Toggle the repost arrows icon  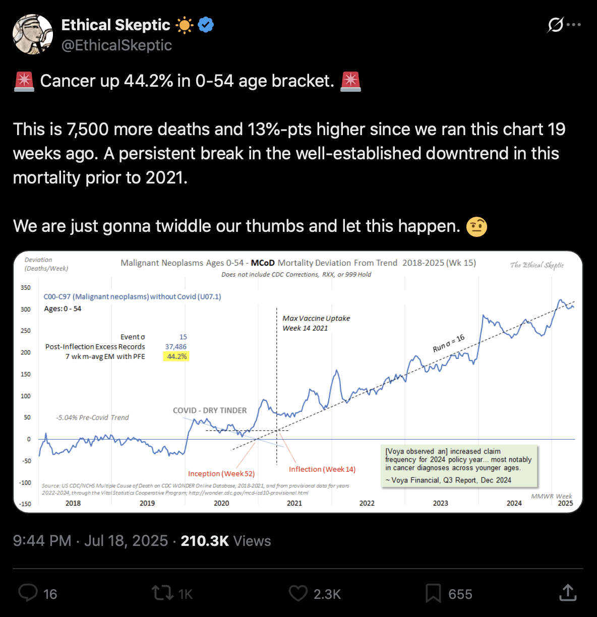click(x=162, y=593)
